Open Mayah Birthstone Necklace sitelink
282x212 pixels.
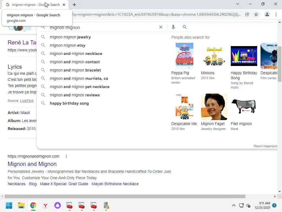coord(115,184)
